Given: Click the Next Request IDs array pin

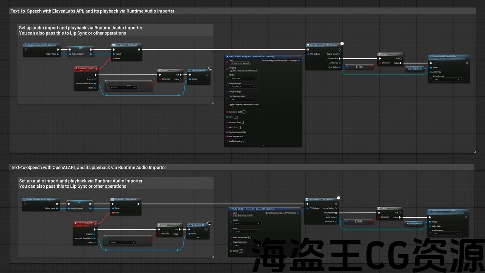Looking at the screenshot, I should coord(227,136).
